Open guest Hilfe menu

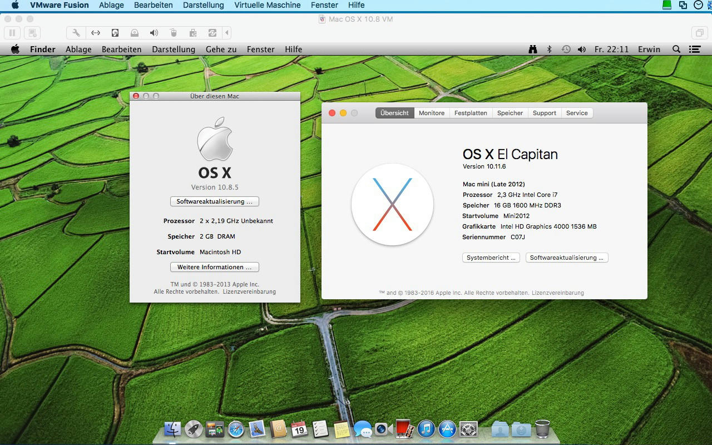coord(293,49)
